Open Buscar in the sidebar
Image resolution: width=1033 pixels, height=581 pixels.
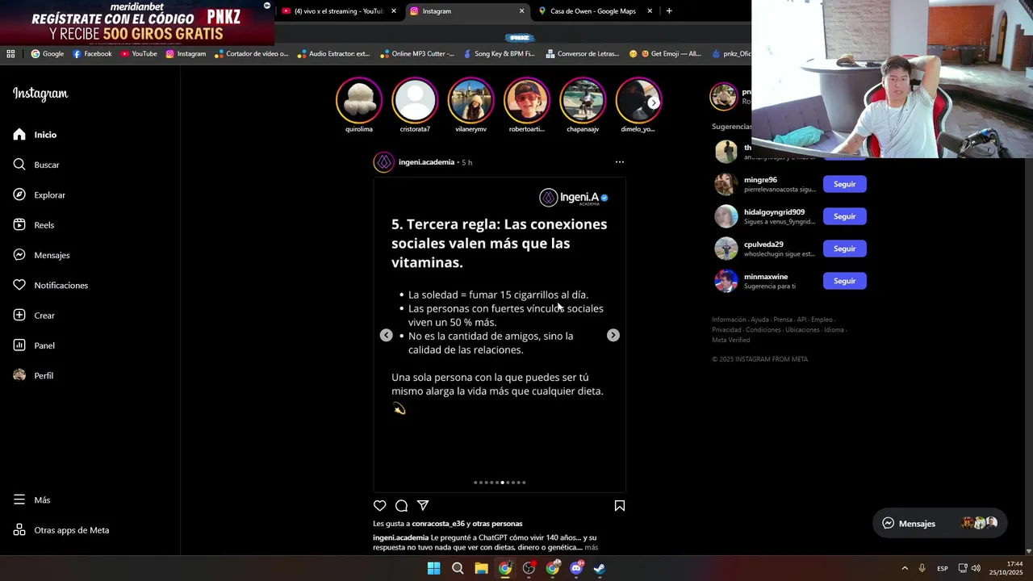(36, 165)
